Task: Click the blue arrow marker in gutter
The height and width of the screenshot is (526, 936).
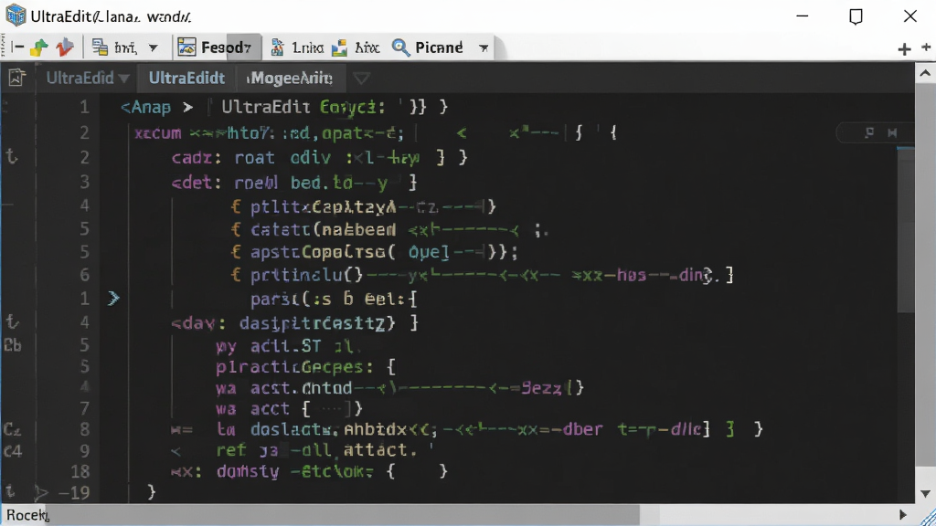Action: pos(113,298)
